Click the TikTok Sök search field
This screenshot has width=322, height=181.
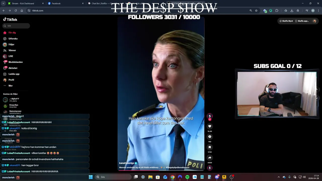[x=16, y=26]
